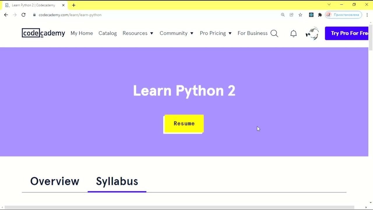Image resolution: width=373 pixels, height=210 pixels.
Task: Open the extensions puzzle icon
Action: coord(320,15)
